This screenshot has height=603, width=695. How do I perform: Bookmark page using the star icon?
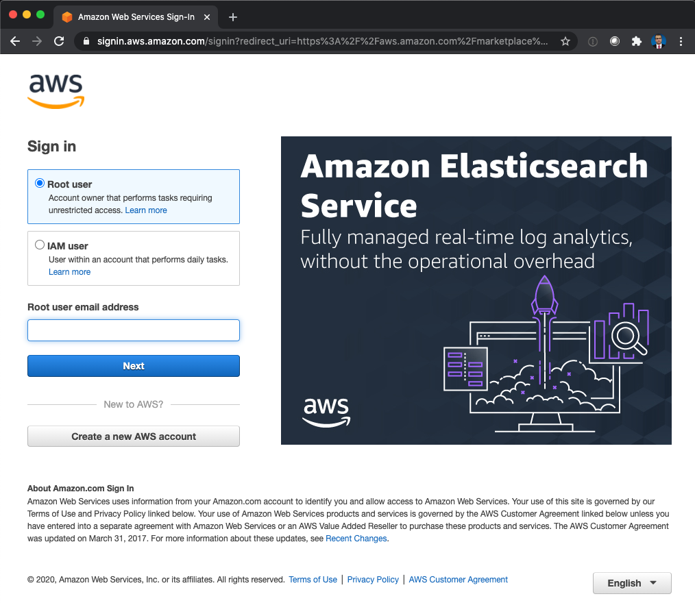pyautogui.click(x=565, y=41)
